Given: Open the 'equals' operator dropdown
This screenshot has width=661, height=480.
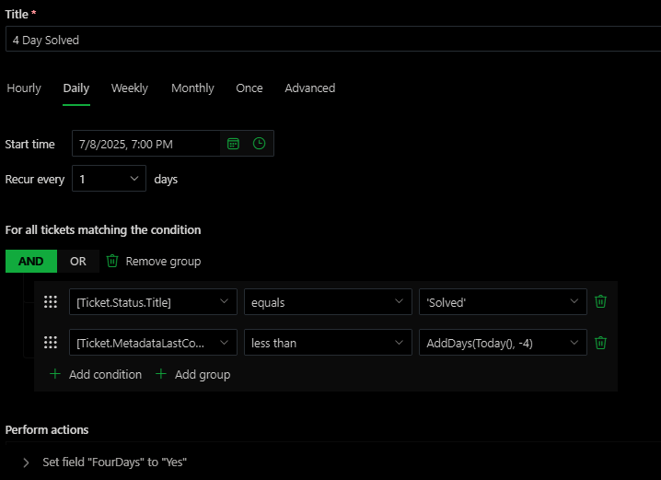Looking at the screenshot, I should [327, 301].
